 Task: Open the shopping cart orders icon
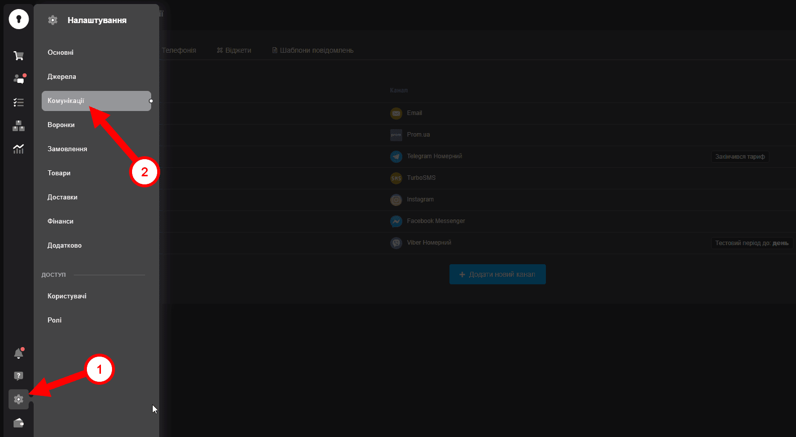[19, 56]
